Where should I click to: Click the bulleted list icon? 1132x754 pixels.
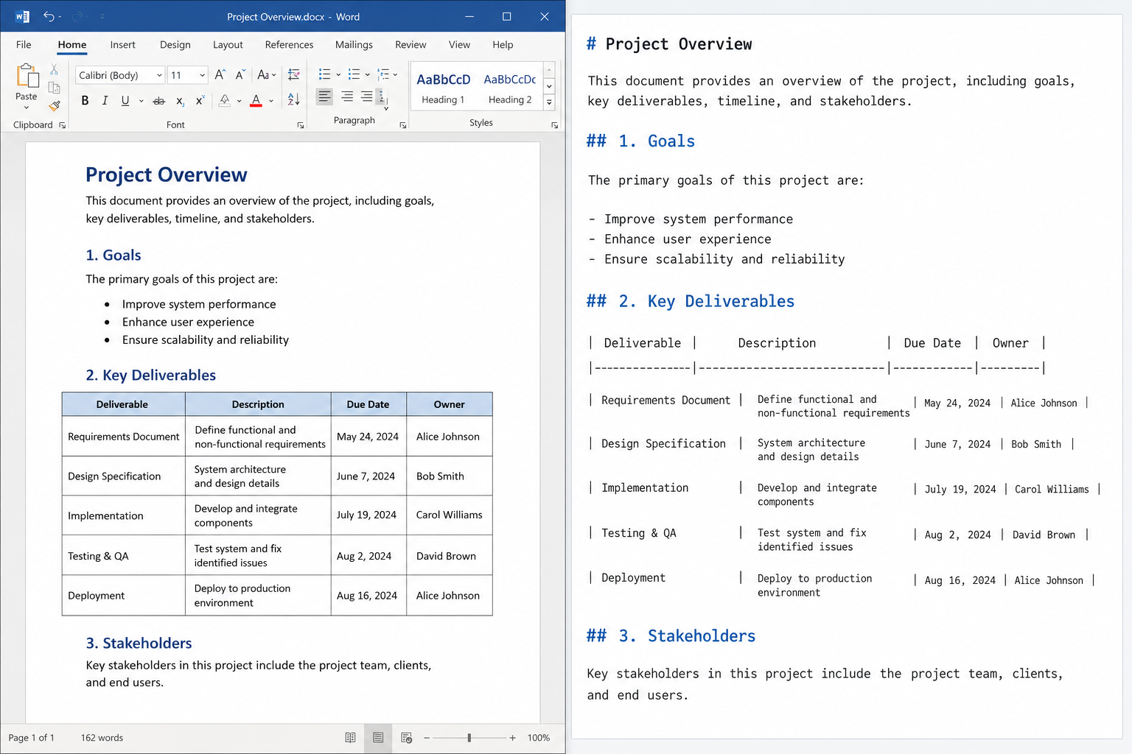[x=324, y=74]
